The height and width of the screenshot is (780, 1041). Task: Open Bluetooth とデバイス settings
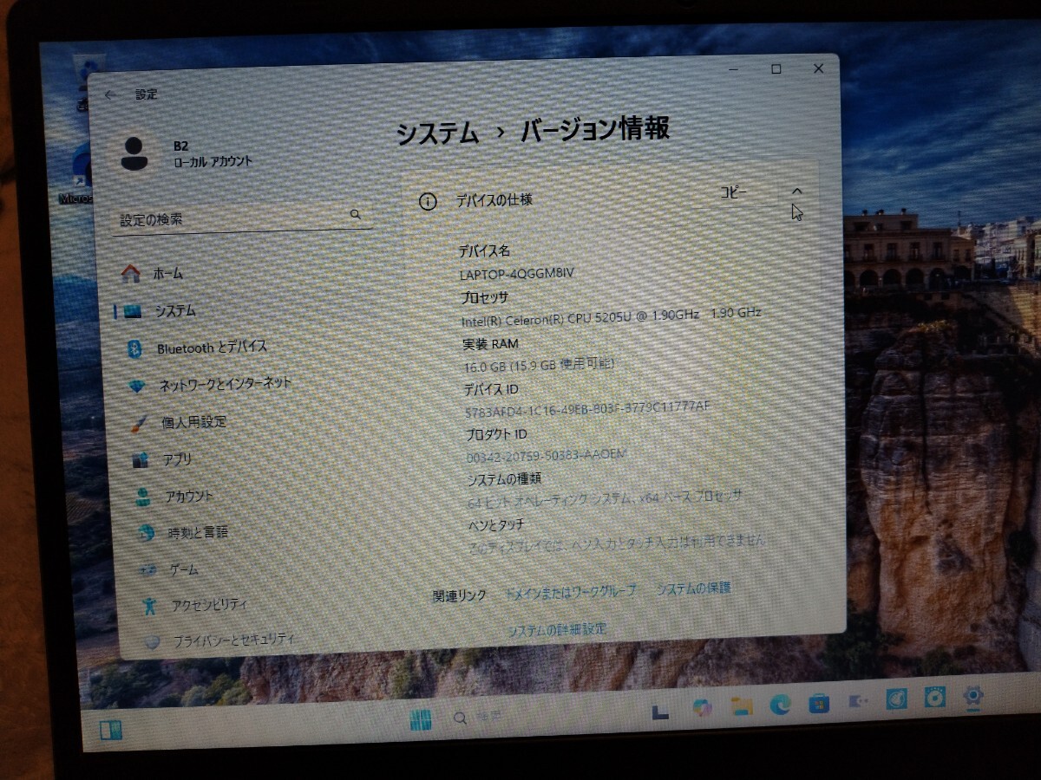211,347
